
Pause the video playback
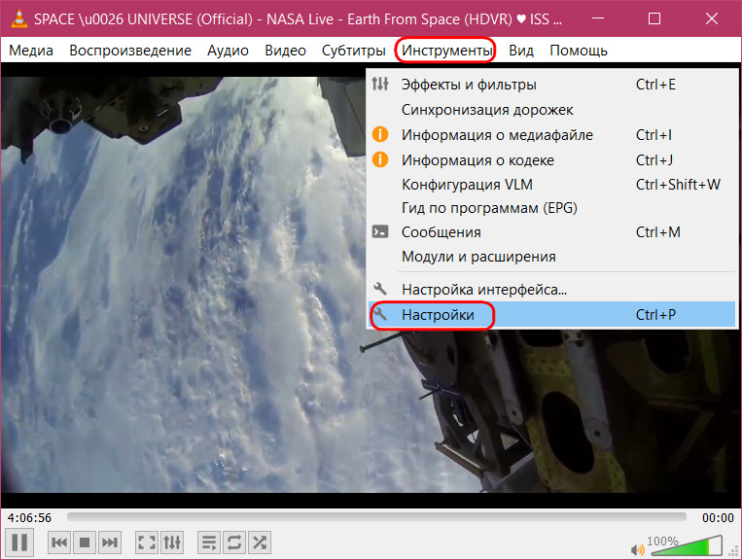click(x=20, y=542)
